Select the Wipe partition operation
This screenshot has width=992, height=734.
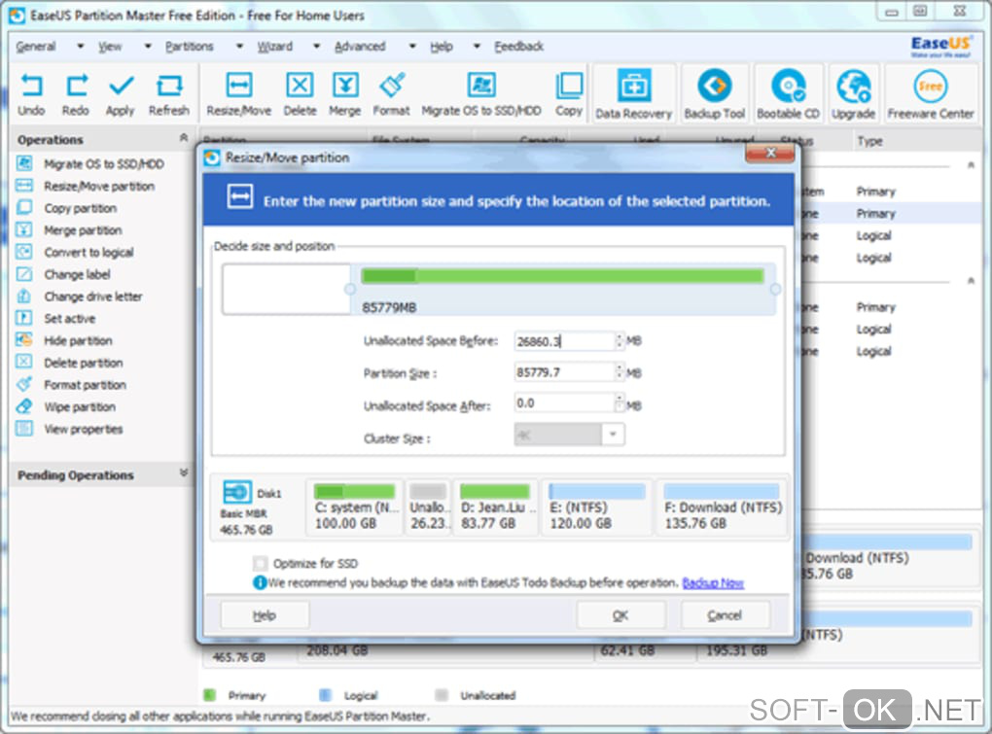coord(66,407)
